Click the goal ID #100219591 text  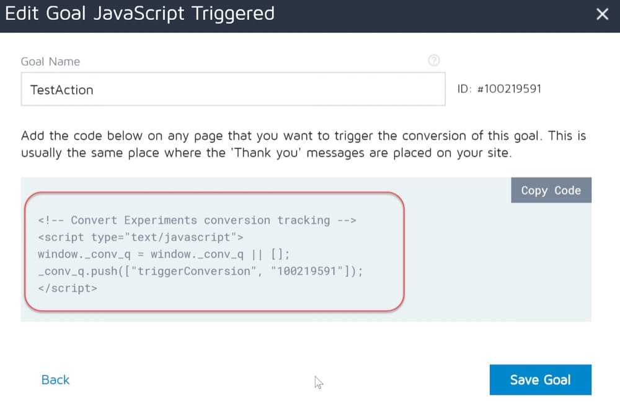[499, 89]
